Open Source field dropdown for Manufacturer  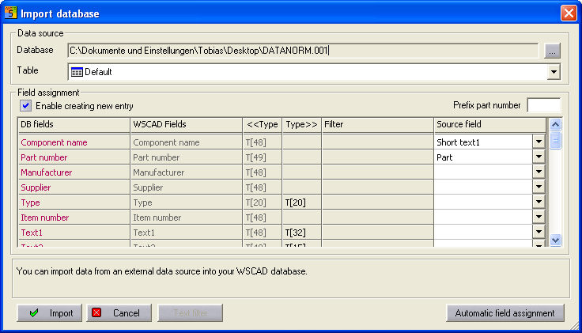coord(539,172)
